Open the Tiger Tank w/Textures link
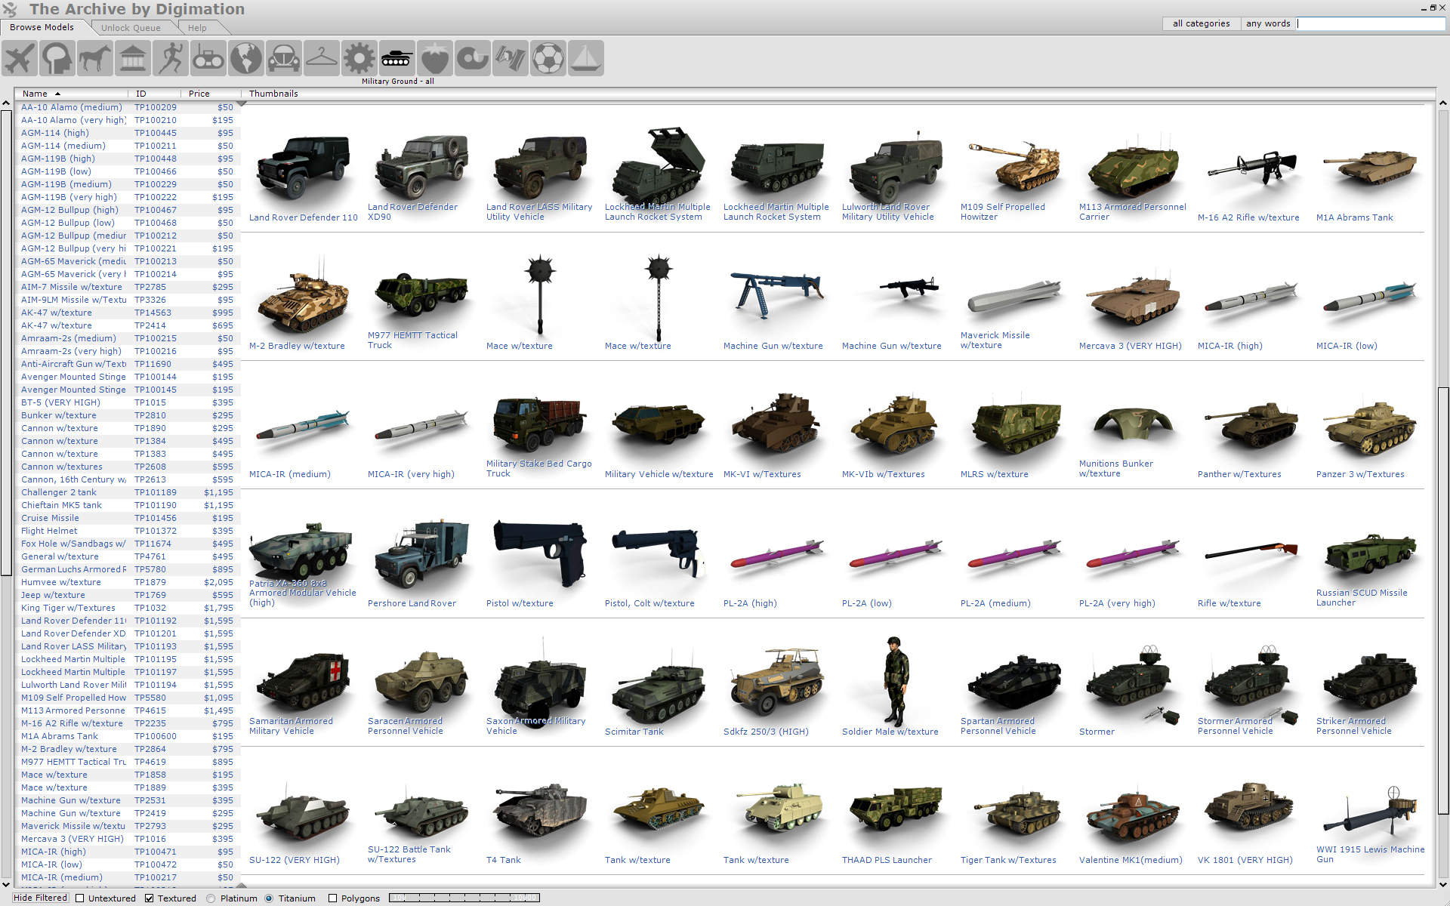This screenshot has width=1450, height=906. pos(1008,860)
